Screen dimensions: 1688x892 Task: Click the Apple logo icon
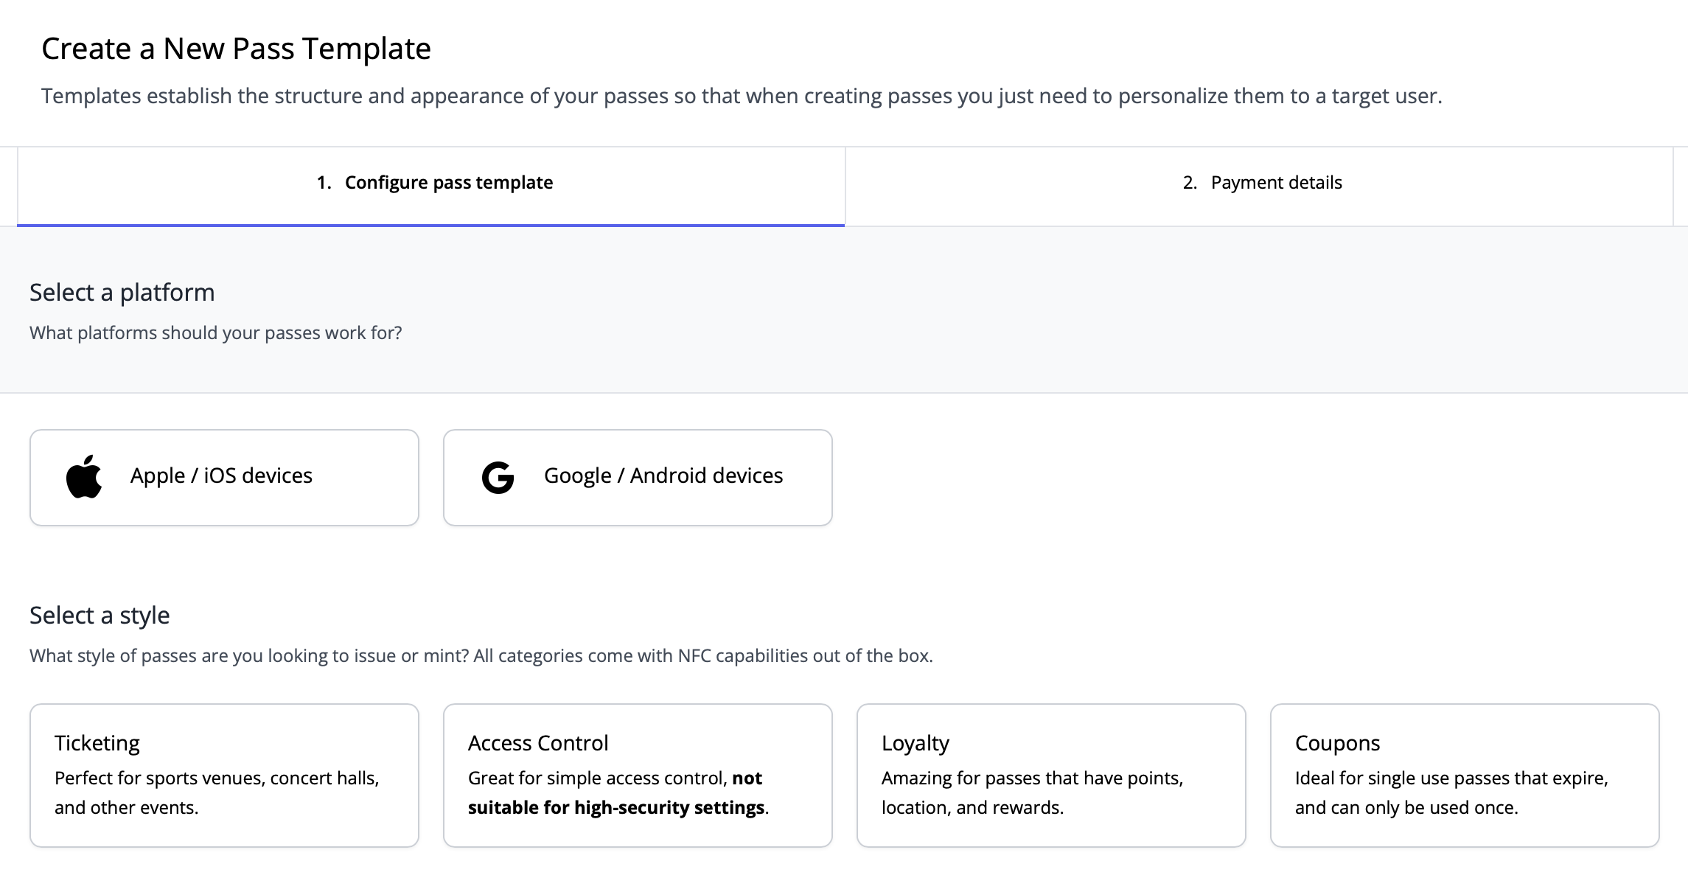click(x=84, y=477)
